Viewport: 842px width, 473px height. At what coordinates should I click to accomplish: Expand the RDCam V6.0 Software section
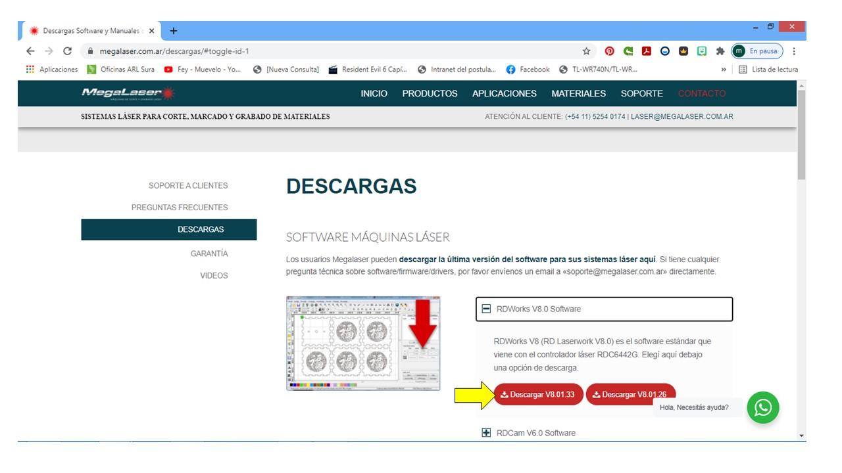pos(529,433)
